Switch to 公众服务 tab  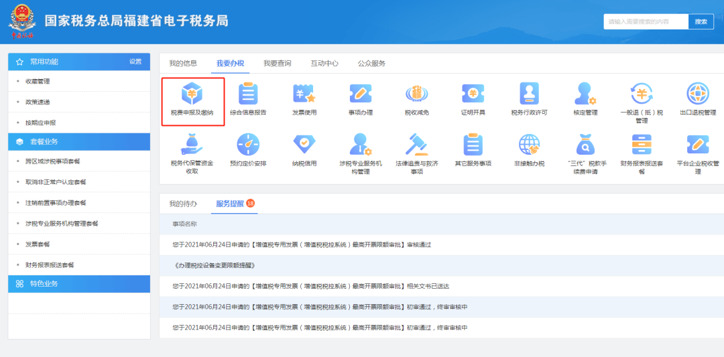click(371, 63)
